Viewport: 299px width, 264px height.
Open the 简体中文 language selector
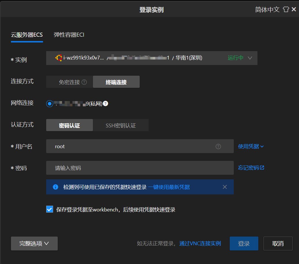coord(267,10)
